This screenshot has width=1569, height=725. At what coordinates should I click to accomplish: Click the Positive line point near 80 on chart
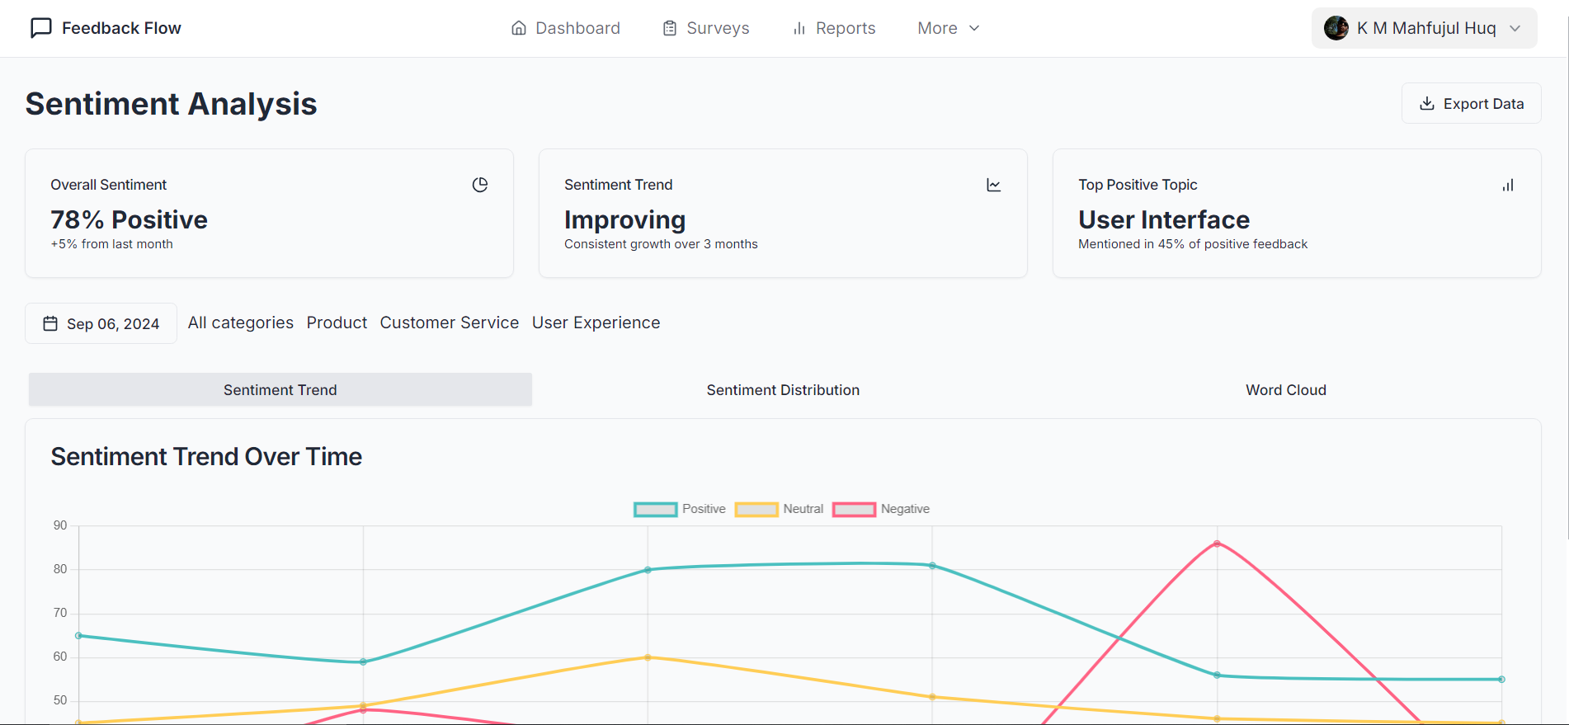[x=648, y=570]
